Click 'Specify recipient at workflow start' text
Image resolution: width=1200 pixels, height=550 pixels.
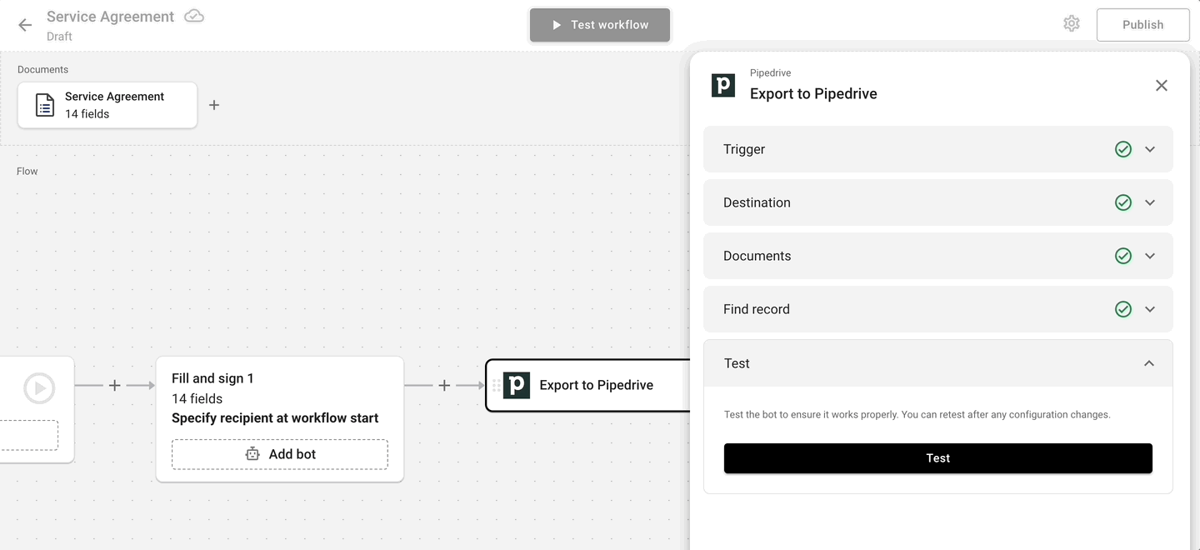click(275, 418)
